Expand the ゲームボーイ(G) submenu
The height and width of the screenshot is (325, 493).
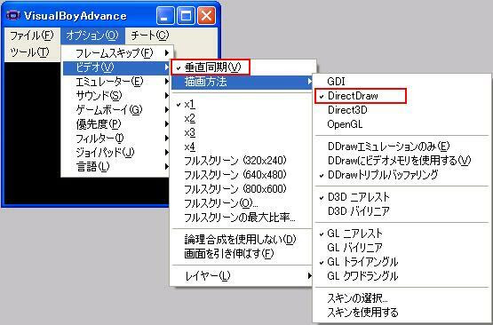117,110
